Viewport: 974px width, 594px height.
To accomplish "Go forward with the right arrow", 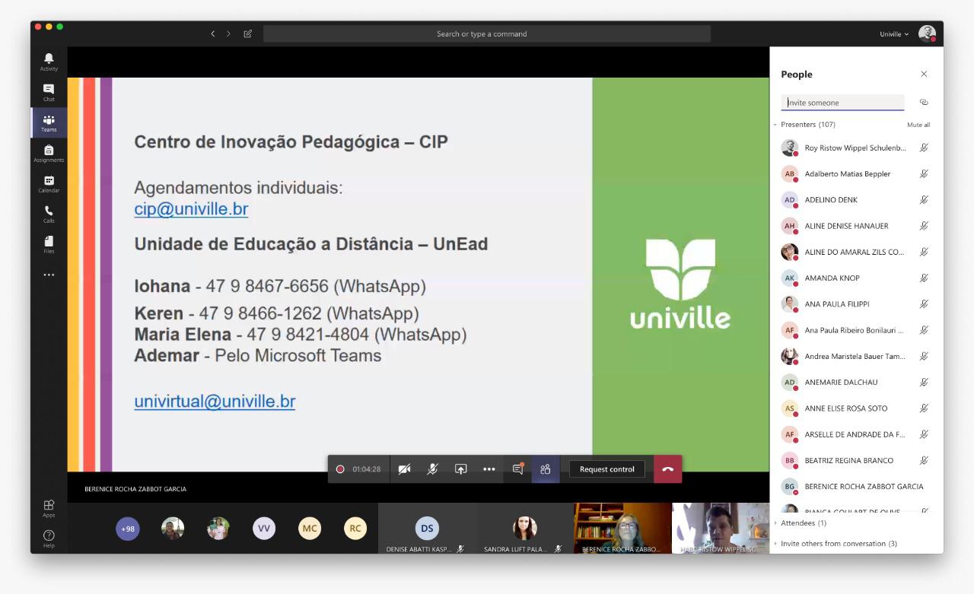I will click(x=228, y=33).
